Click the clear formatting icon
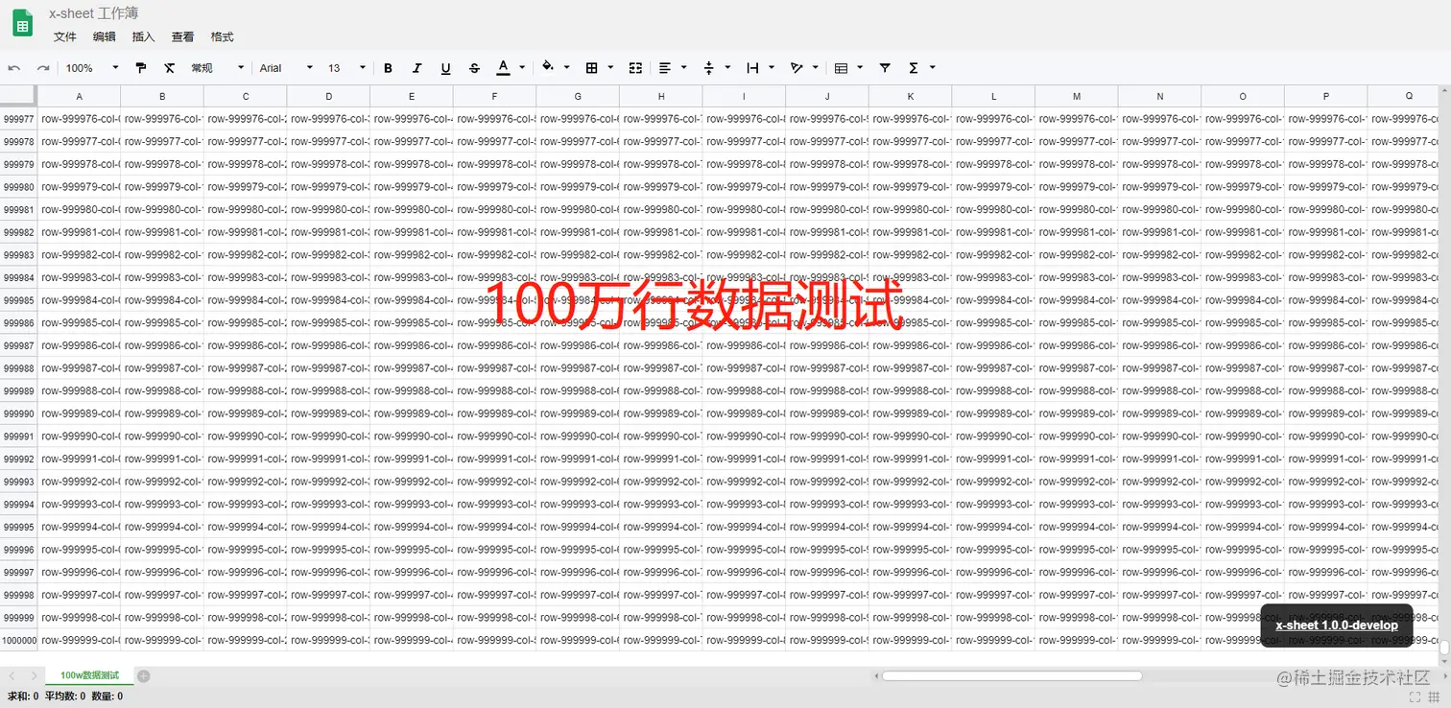Image resolution: width=1451 pixels, height=708 pixels. click(x=169, y=67)
